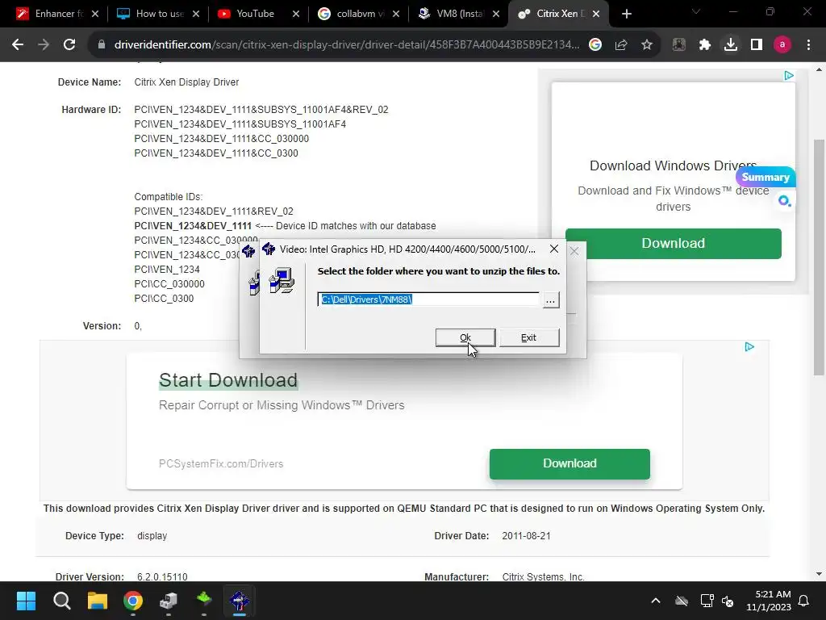Click the browser forward arrow

(44, 45)
